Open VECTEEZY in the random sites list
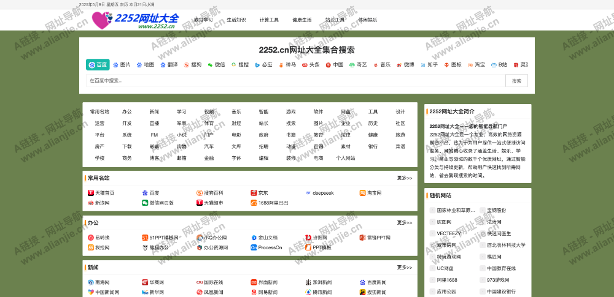The width and height of the screenshot is (614, 297). coord(449,233)
